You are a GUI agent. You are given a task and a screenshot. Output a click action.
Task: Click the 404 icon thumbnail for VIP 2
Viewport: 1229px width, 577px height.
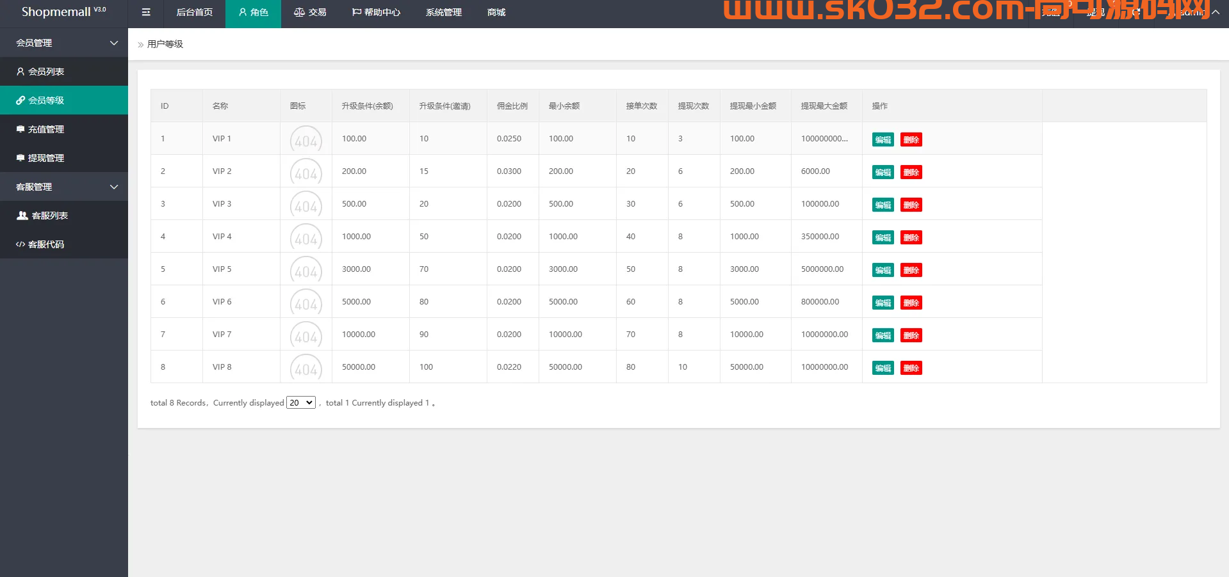pyautogui.click(x=306, y=172)
